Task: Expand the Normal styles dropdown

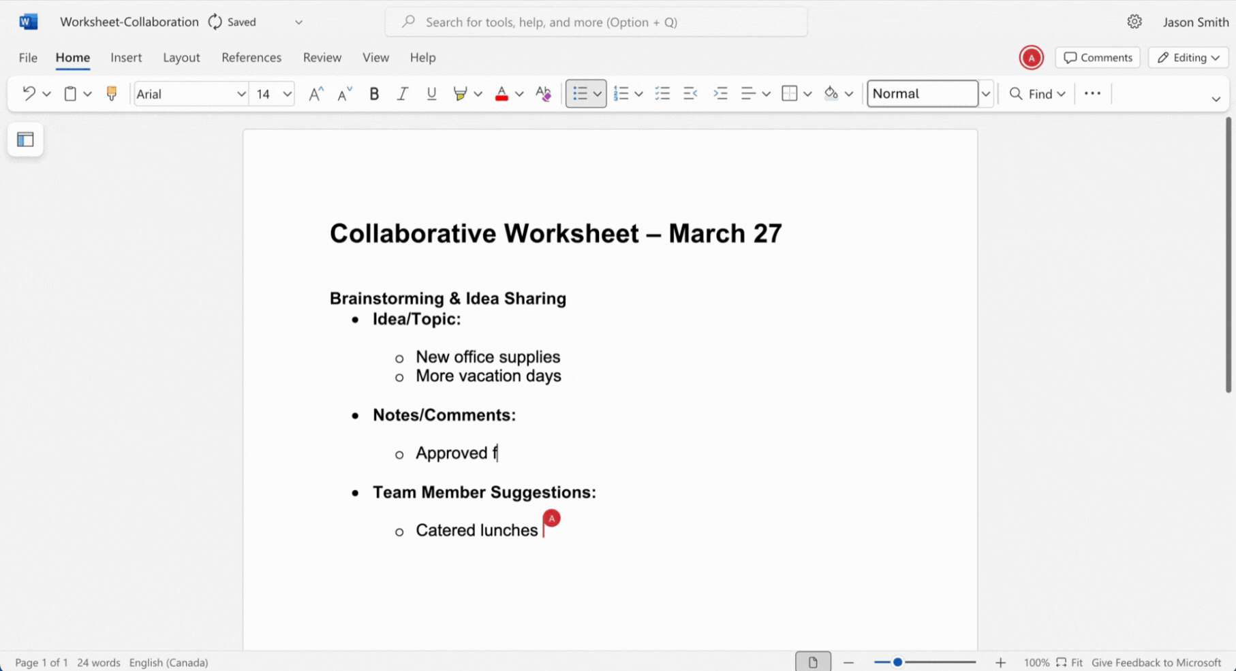Action: tap(985, 94)
